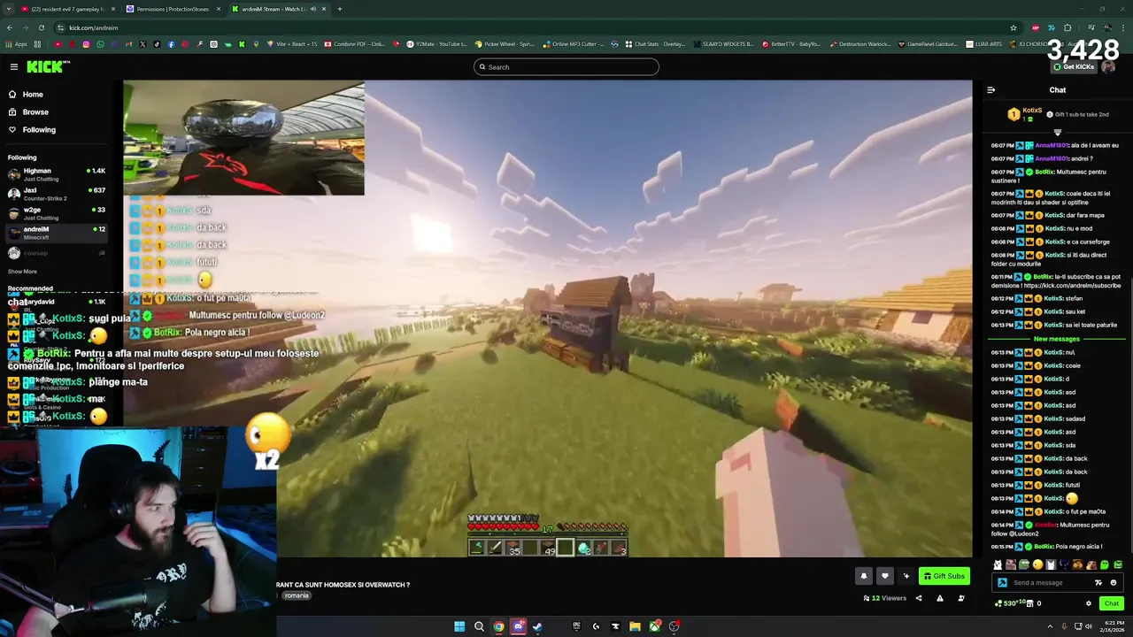This screenshot has height=637, width=1133.
Task: Jump to New messages in chat
Action: [1057, 339]
